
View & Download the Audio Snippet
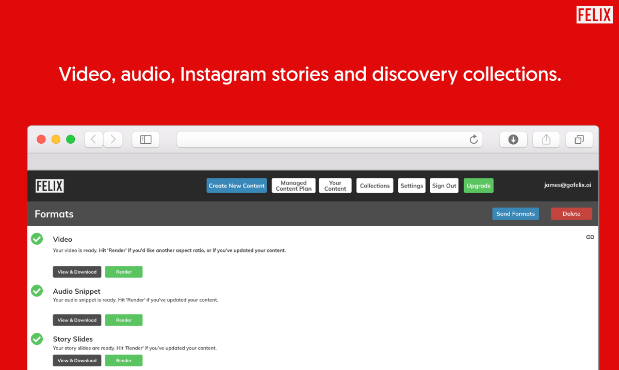(x=77, y=320)
